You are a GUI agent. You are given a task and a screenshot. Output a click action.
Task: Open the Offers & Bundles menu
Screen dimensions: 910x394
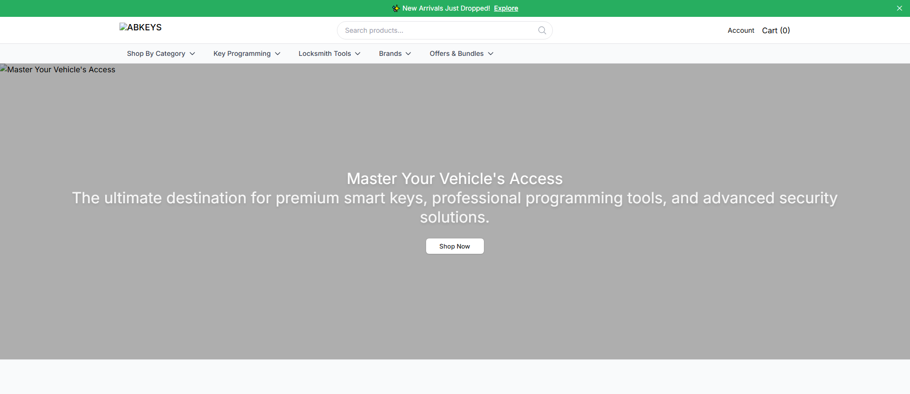click(462, 53)
